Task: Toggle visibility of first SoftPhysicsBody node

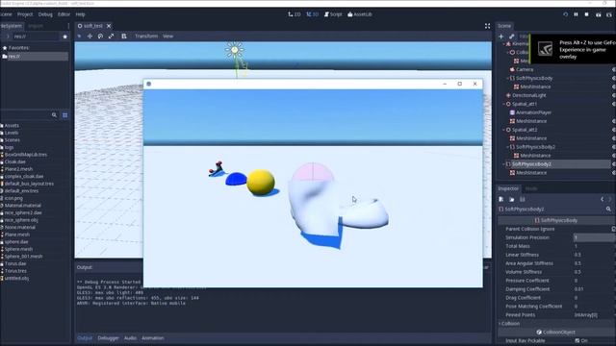Action: (614, 78)
